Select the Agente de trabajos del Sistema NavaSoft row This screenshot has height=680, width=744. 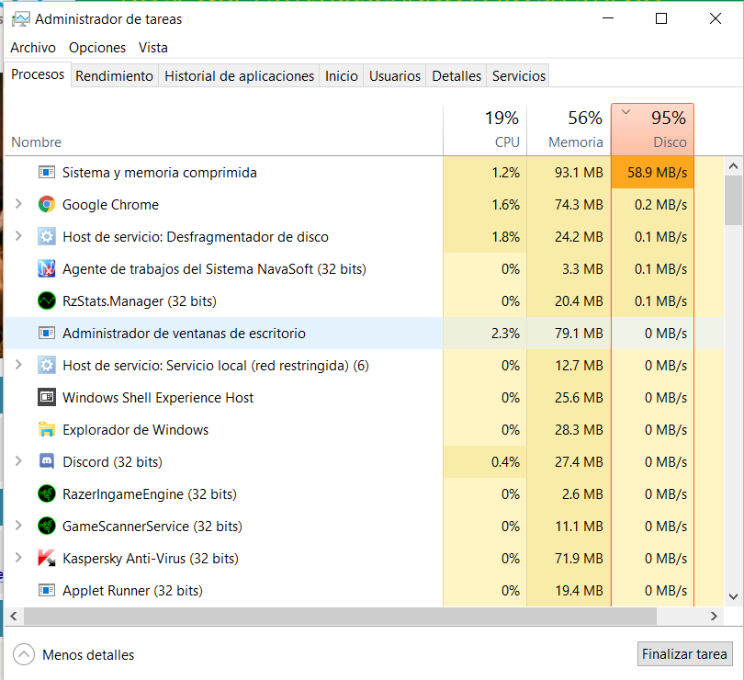(x=364, y=268)
